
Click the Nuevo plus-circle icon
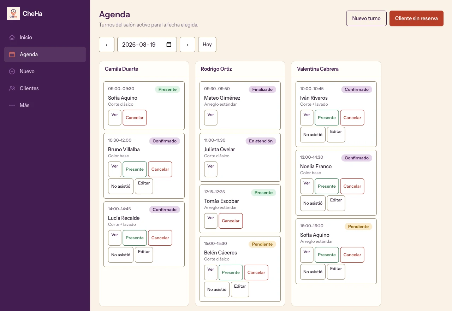[12, 71]
